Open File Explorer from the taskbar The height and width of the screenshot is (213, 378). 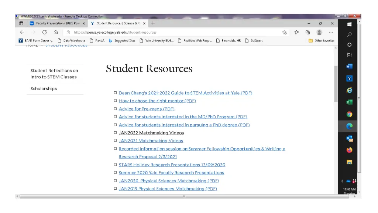click(349, 162)
